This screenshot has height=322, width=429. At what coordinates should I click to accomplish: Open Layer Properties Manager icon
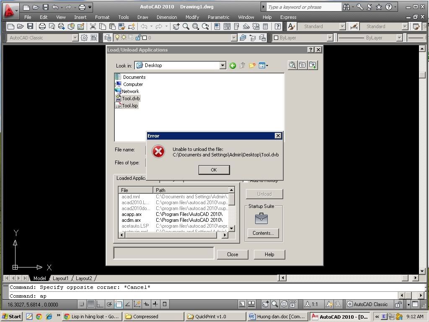click(x=108, y=38)
